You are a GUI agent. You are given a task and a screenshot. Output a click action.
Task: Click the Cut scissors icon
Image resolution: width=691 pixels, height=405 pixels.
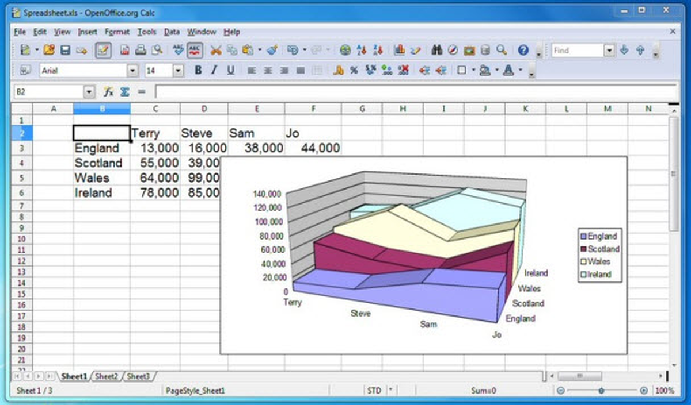pyautogui.click(x=216, y=51)
